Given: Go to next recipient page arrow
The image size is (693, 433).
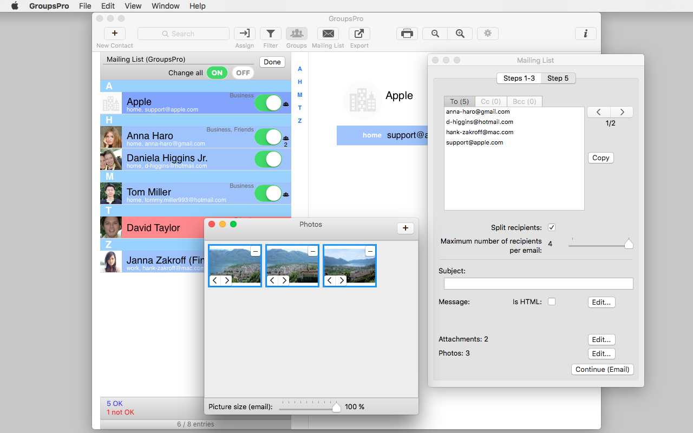Looking at the screenshot, I should tap(622, 112).
